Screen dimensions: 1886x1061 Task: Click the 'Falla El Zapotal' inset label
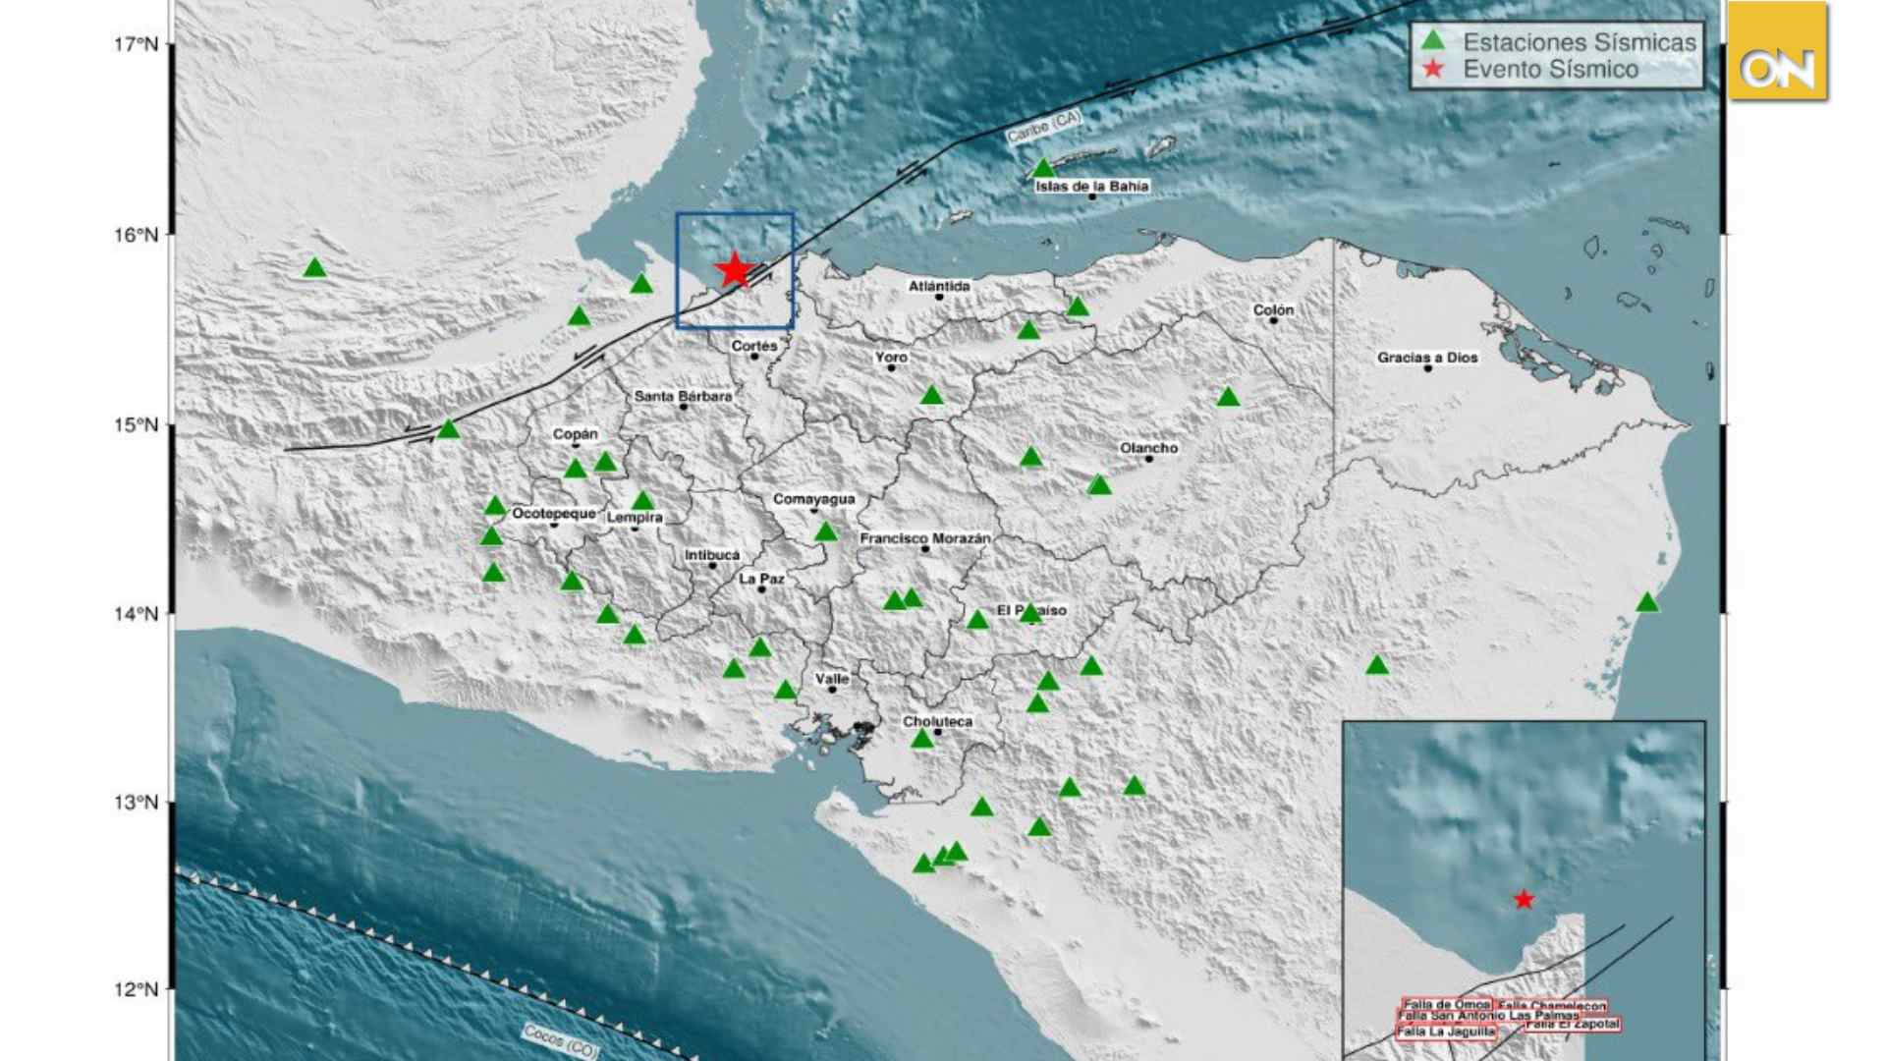(x=1572, y=1025)
